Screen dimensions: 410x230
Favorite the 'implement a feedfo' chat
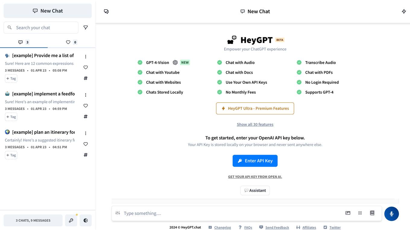tap(86, 106)
